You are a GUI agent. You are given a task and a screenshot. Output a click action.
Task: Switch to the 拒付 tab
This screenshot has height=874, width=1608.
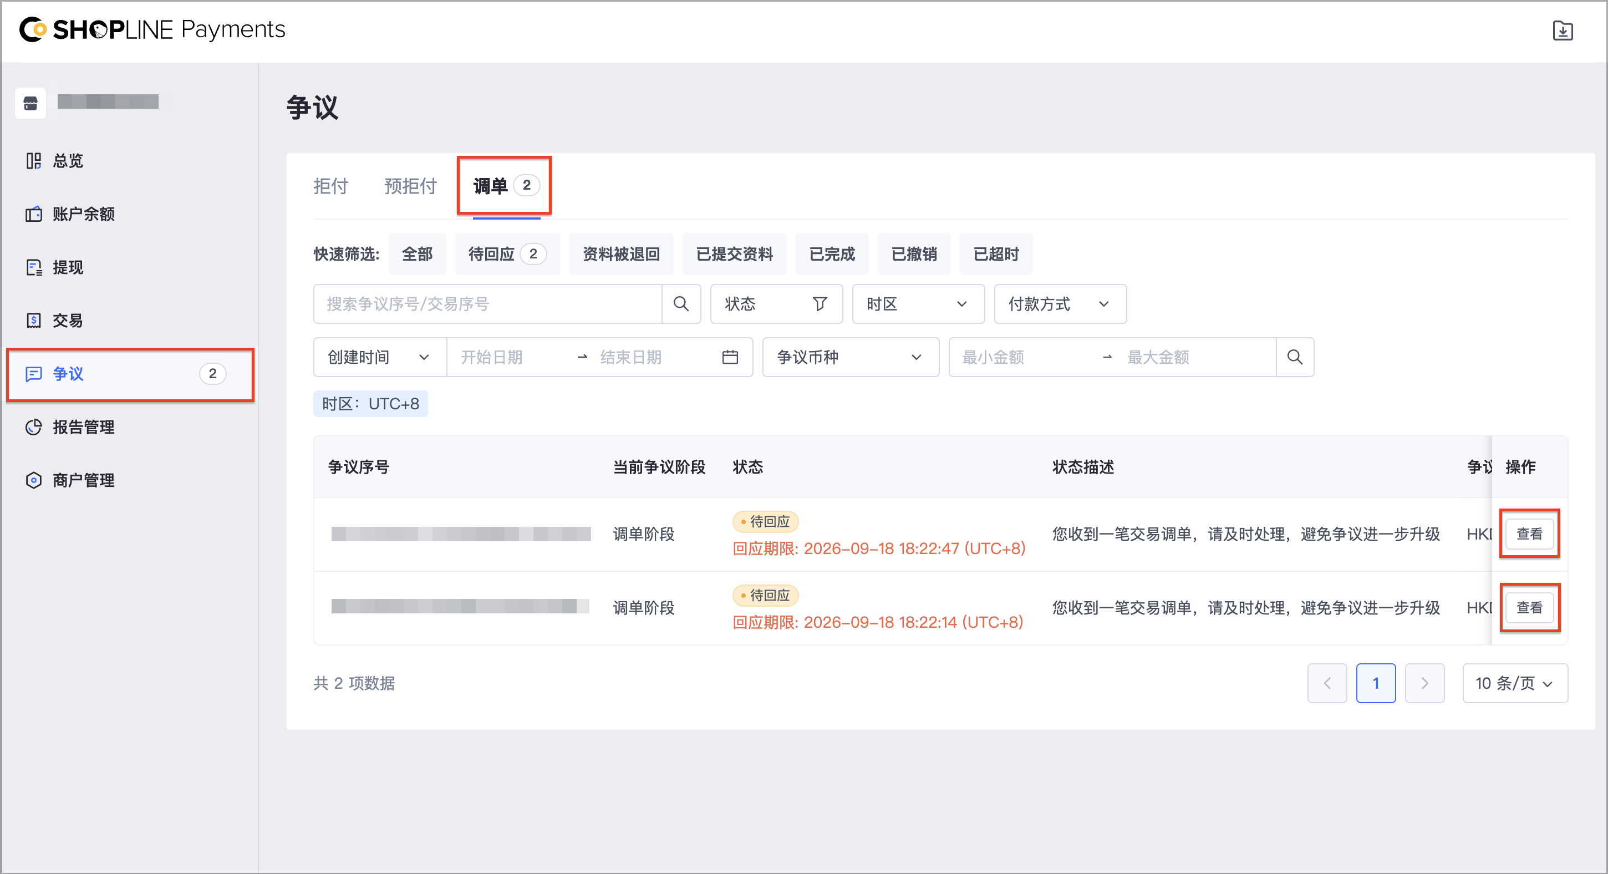tap(330, 186)
